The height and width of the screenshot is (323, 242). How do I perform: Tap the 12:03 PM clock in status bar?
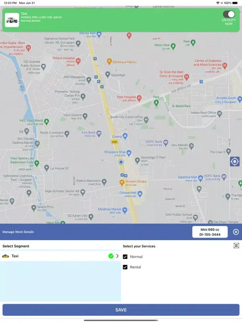[10, 3]
